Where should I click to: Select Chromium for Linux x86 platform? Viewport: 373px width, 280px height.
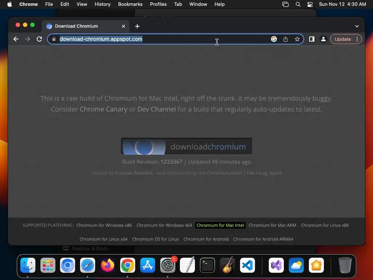tap(325, 225)
